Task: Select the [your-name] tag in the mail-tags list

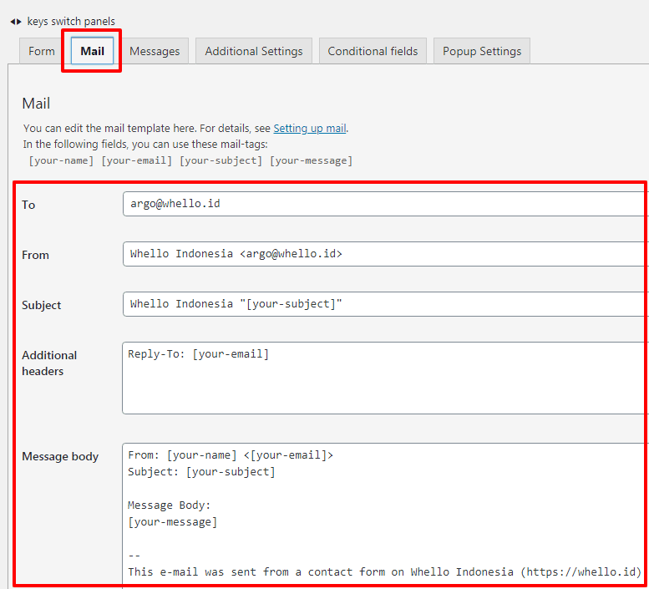Action: [x=61, y=160]
